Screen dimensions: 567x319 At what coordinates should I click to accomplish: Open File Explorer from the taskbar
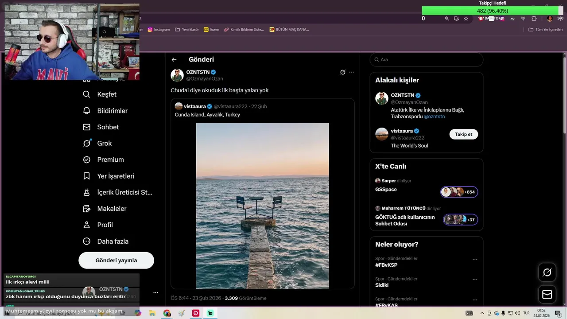(x=152, y=313)
